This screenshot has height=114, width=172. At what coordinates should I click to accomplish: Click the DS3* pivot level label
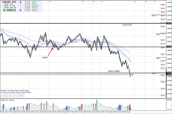pos(163,82)
